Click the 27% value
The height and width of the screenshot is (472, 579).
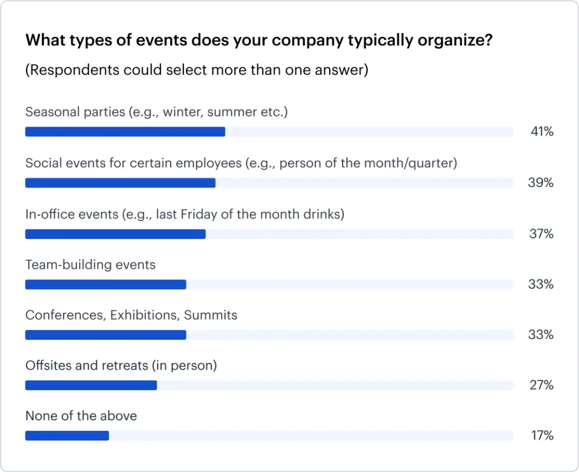tap(541, 386)
